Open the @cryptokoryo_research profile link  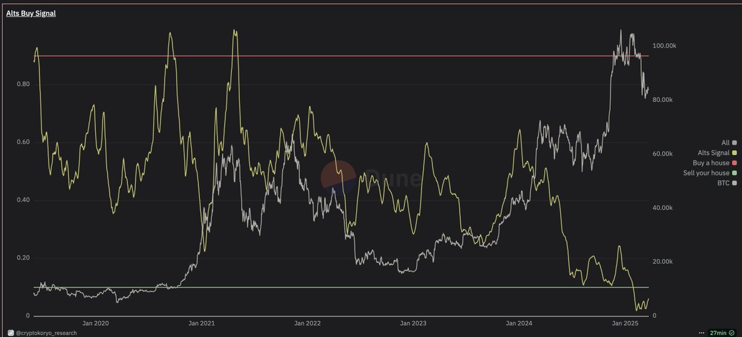(x=47, y=332)
